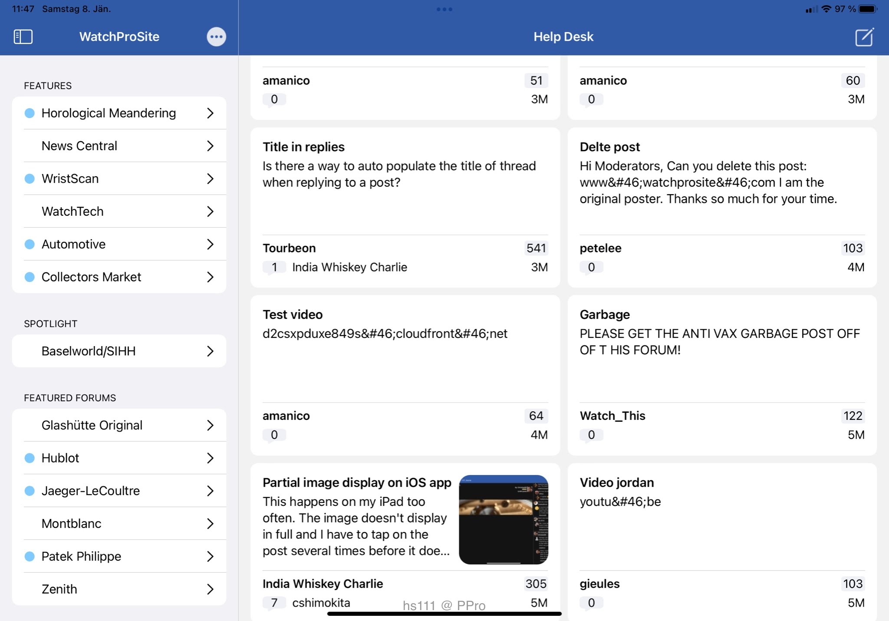
Task: Open the Patek Philippe forum
Action: point(119,556)
